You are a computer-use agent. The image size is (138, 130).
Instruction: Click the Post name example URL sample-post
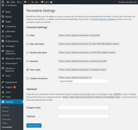tap(82, 70)
